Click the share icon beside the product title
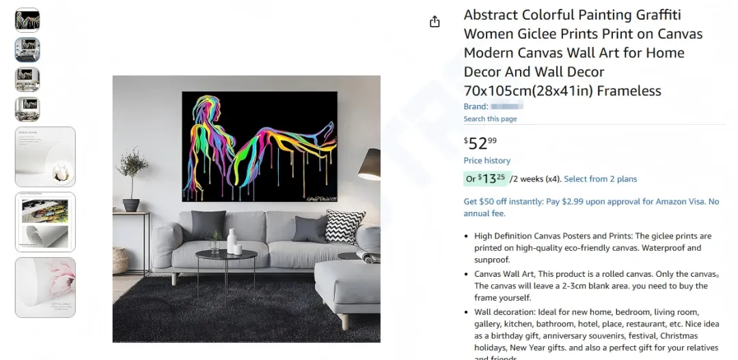The width and height of the screenshot is (738, 360). click(x=435, y=22)
